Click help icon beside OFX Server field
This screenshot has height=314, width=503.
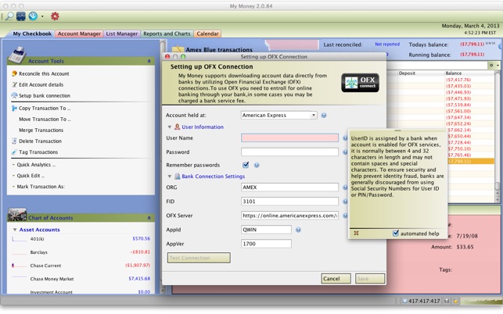click(345, 216)
